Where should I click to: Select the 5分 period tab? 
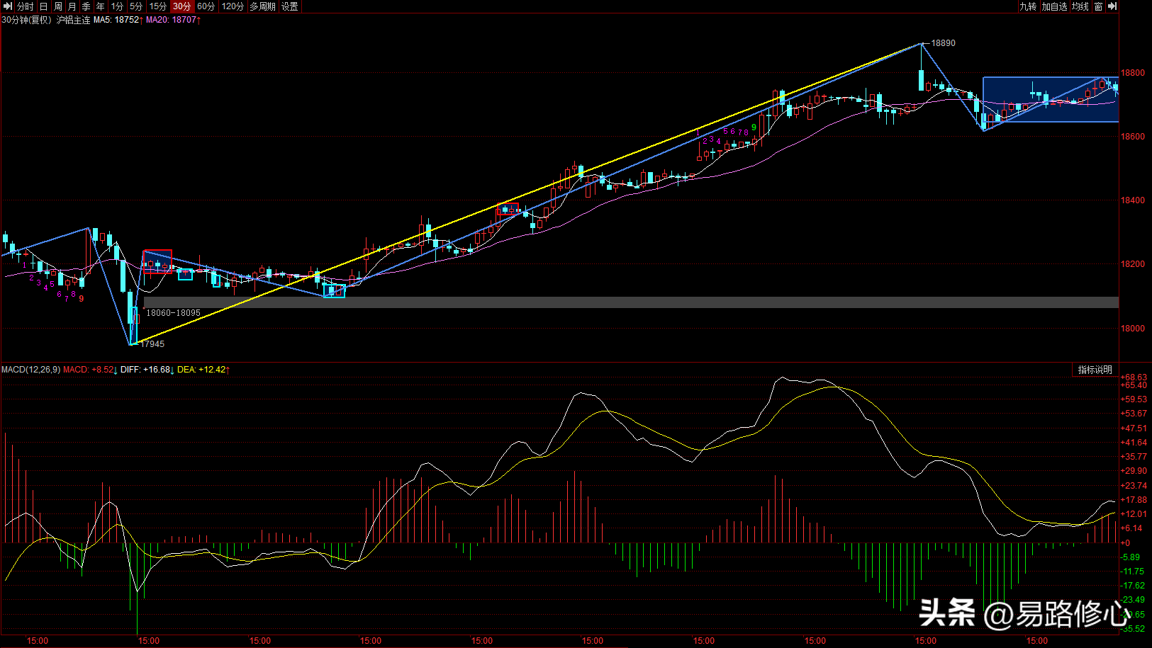[136, 6]
